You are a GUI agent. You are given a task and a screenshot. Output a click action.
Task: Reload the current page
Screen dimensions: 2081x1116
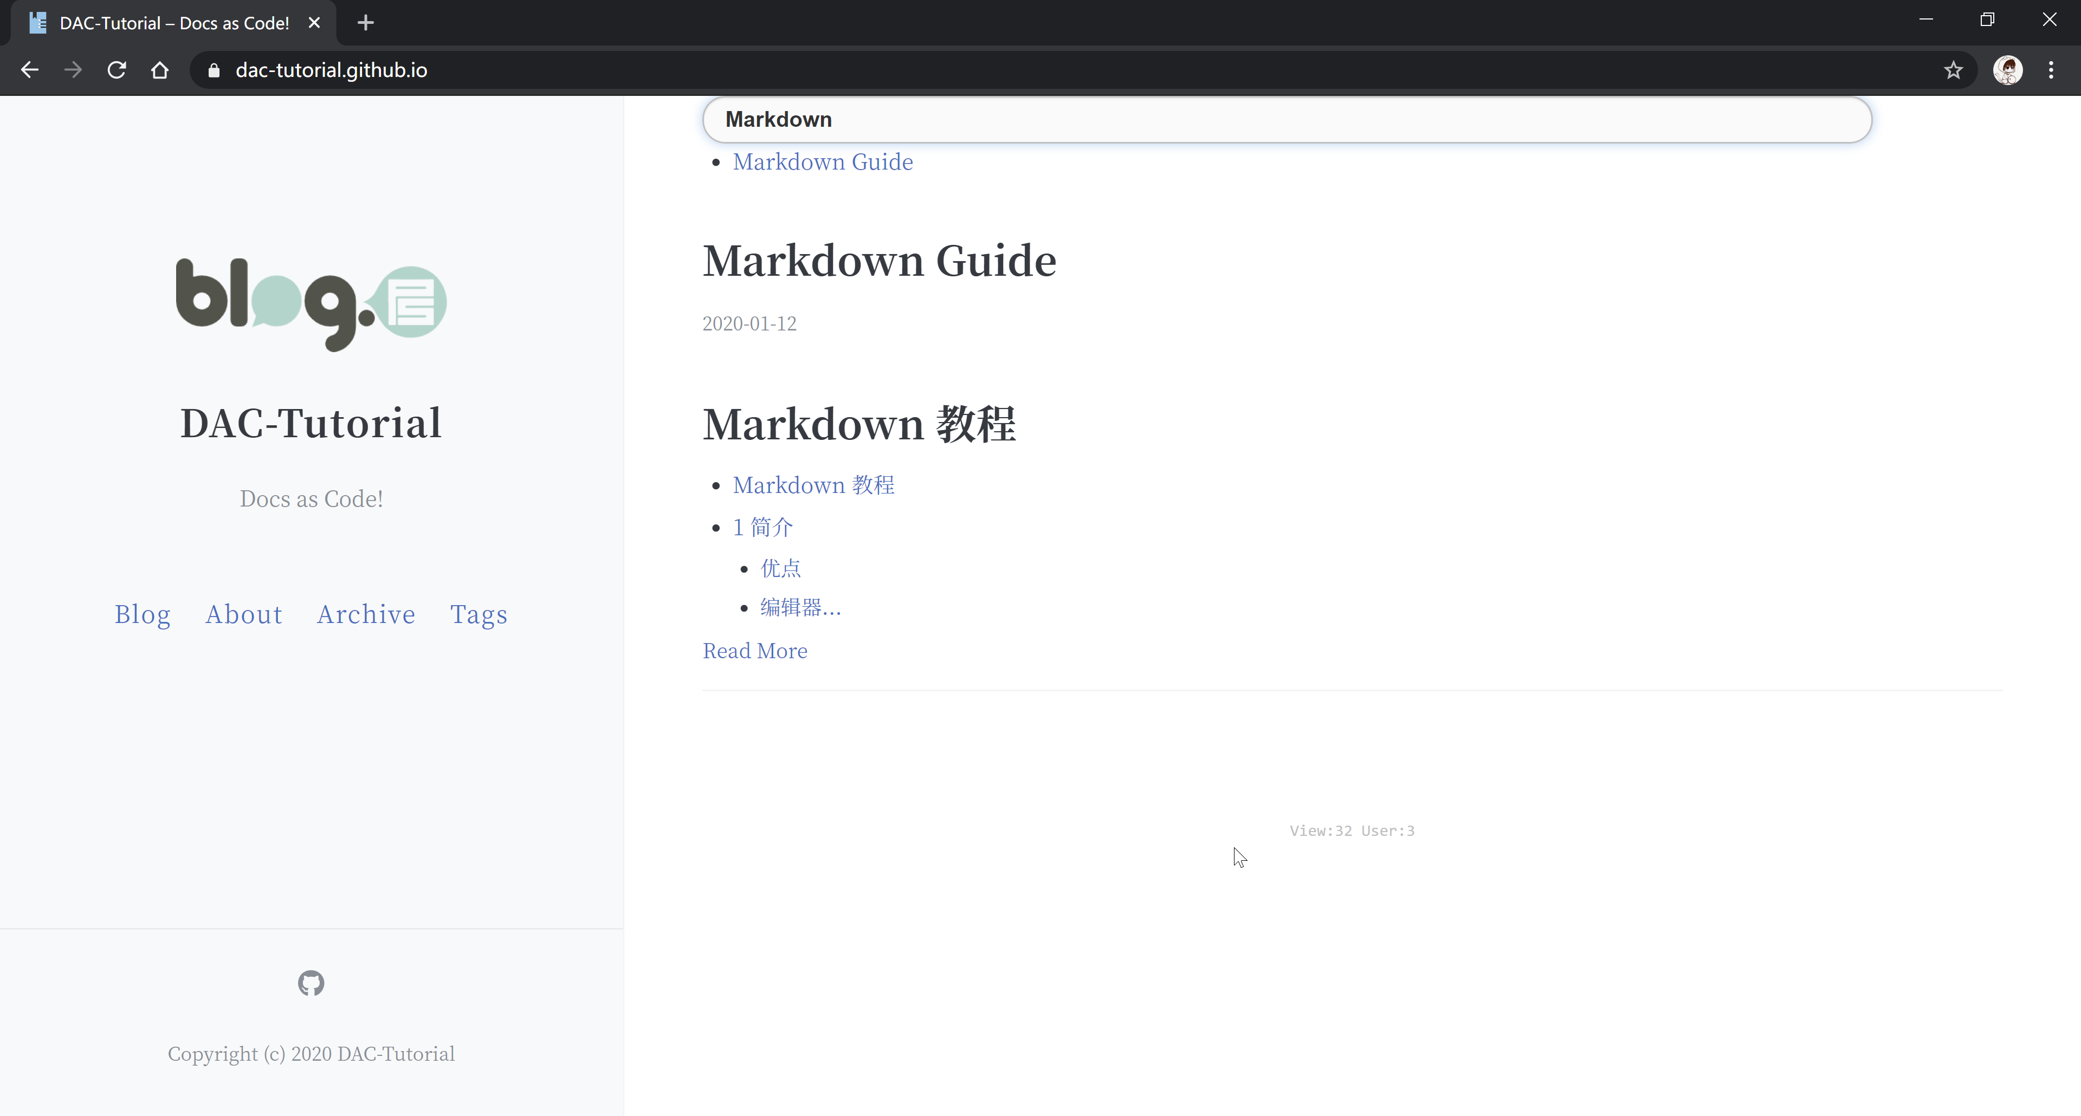117,70
